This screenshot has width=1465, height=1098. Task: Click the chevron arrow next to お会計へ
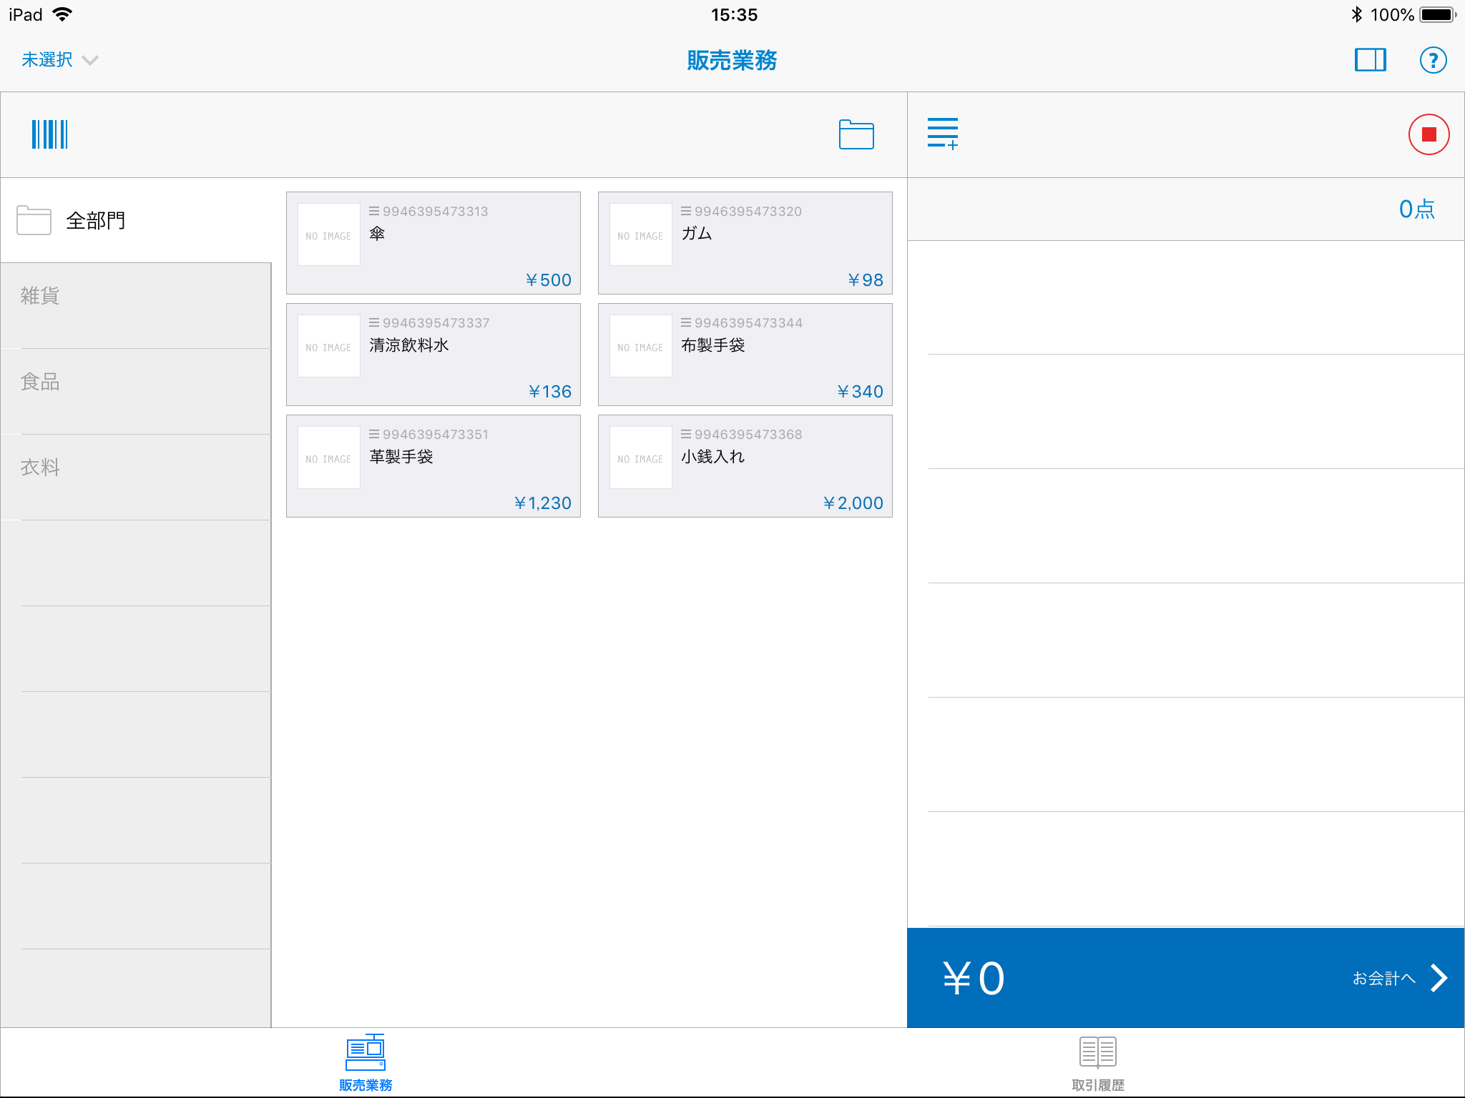click(1439, 978)
